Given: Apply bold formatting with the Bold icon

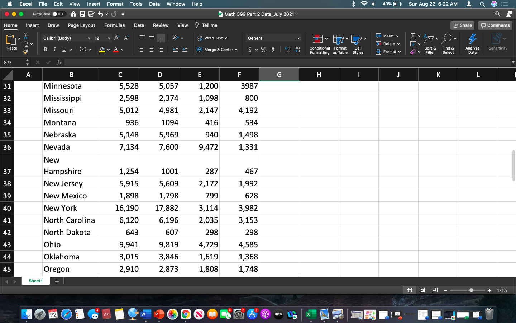Looking at the screenshot, I should (x=45, y=49).
